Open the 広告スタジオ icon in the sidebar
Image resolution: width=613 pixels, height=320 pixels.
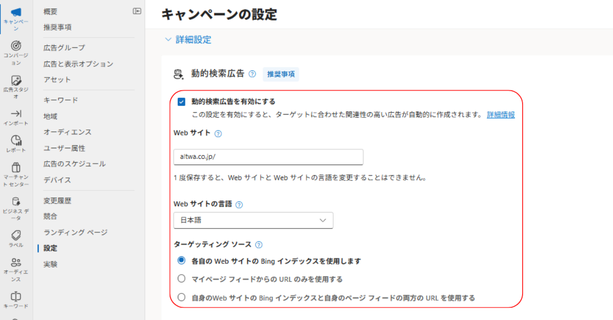16,80
